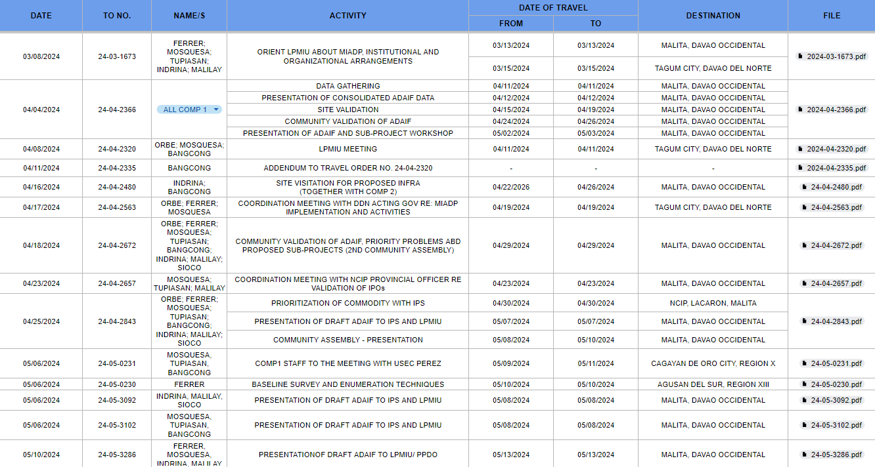Click the TO NO. cell 24-04-2480
The width and height of the screenshot is (875, 467).
point(117,187)
